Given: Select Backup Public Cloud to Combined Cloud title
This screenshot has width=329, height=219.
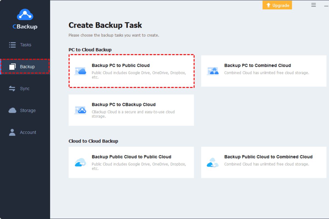Looking at the screenshot, I should click(x=268, y=157).
